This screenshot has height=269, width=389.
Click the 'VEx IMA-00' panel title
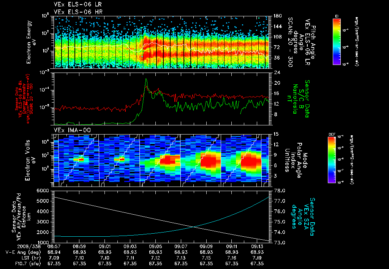(x=72, y=130)
